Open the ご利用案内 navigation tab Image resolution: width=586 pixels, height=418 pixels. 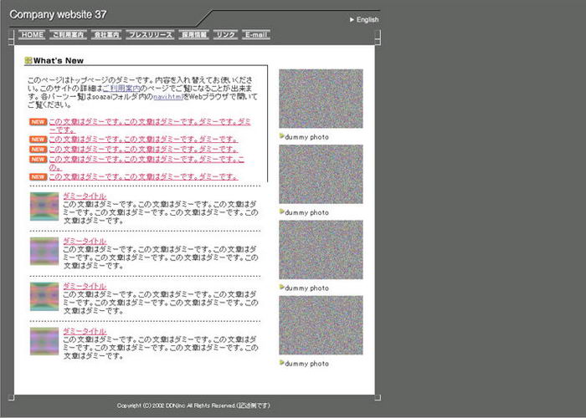click(x=68, y=35)
